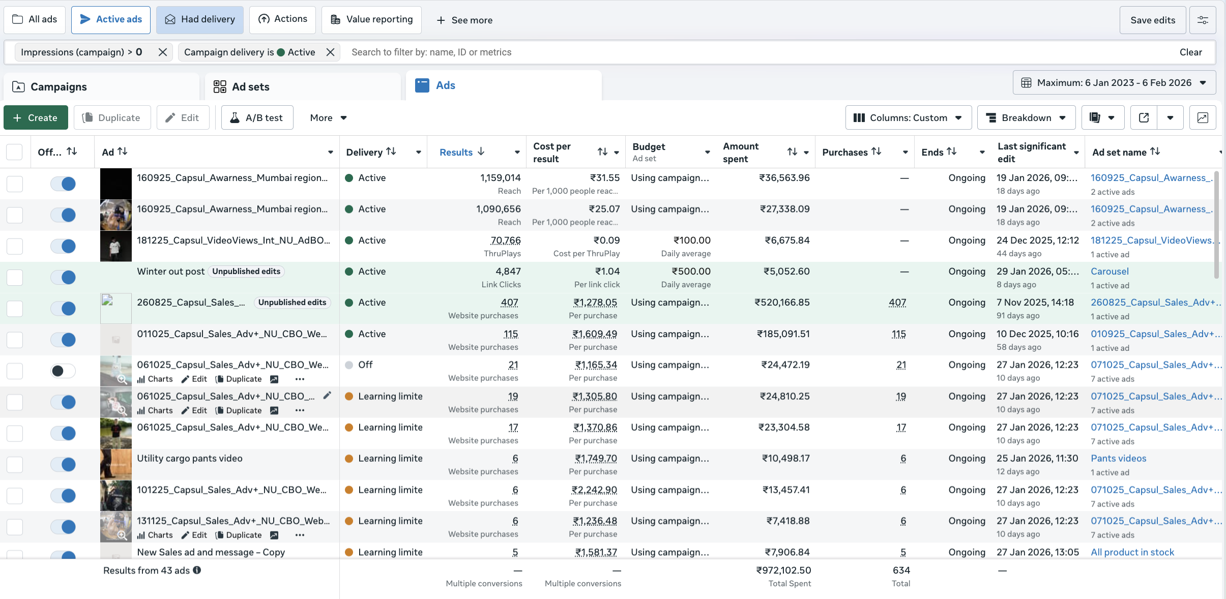The height and width of the screenshot is (599, 1226).
Task: Open the Pants videos ad set link
Action: 1118,458
